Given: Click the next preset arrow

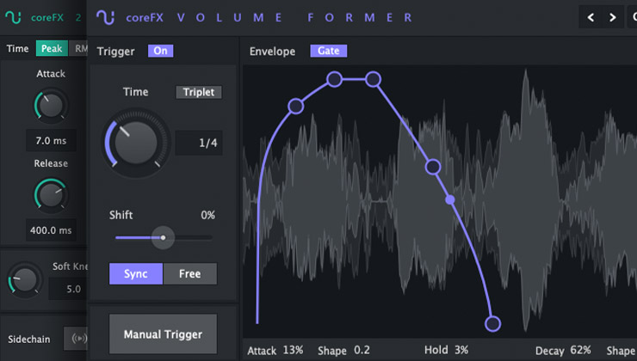Looking at the screenshot, I should pos(613,17).
